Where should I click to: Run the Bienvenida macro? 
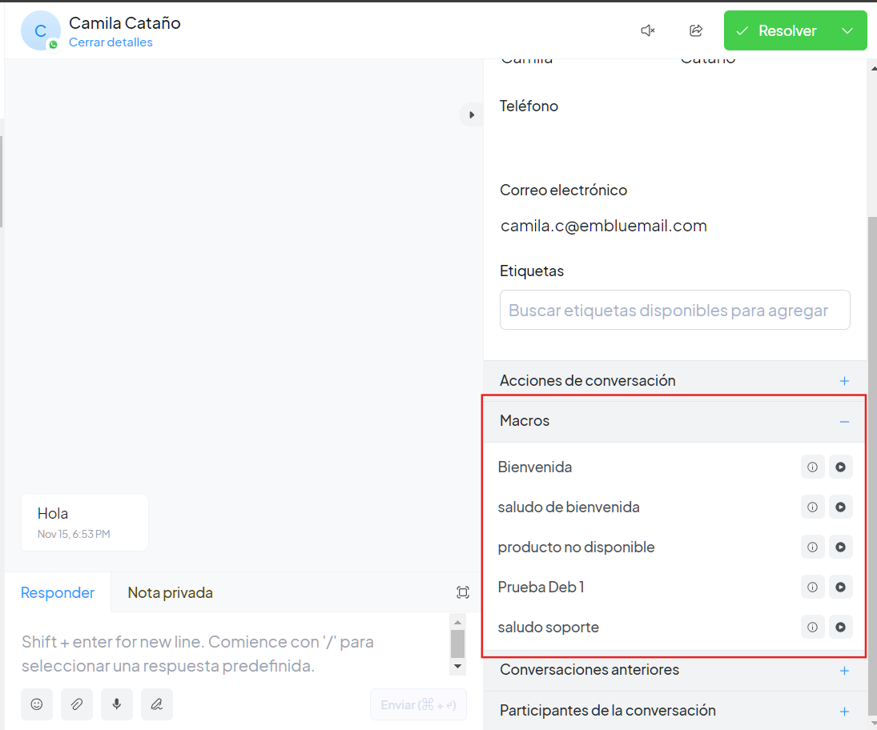(840, 467)
